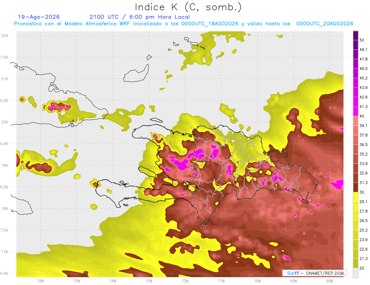Click the "27.8" legend value
This screenshot has width=370, height=285.
pos(364,211)
